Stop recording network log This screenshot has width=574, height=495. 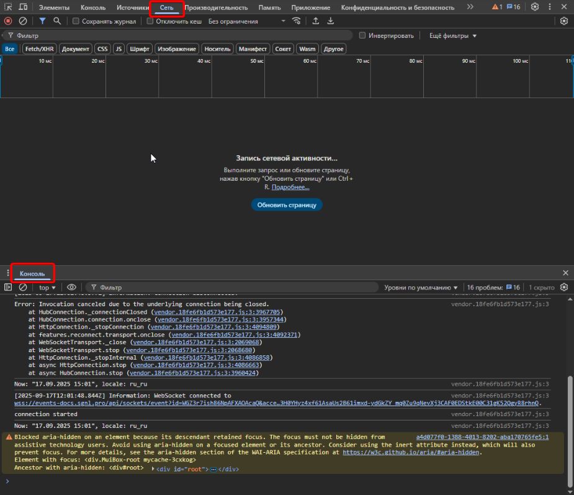(8, 21)
